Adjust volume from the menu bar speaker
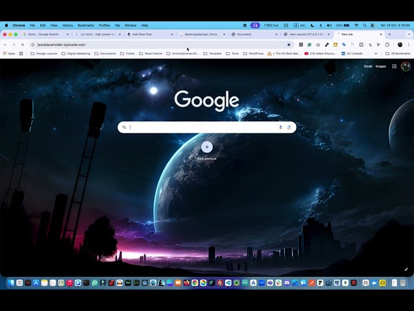 point(329,25)
